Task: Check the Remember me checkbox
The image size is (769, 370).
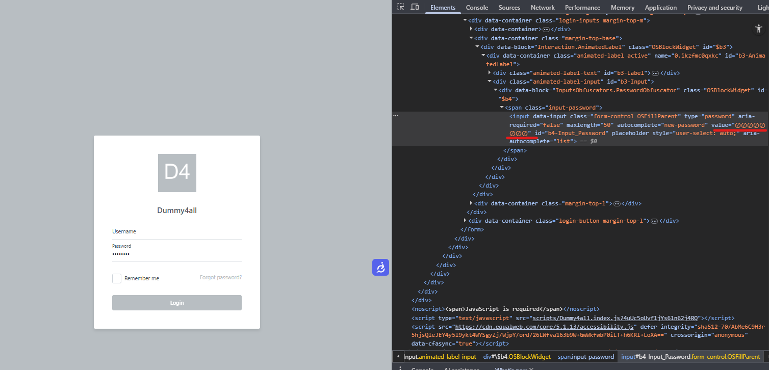Action: point(116,278)
